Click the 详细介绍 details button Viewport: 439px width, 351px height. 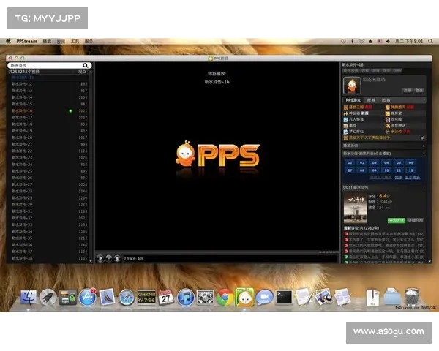pyautogui.click(x=416, y=220)
